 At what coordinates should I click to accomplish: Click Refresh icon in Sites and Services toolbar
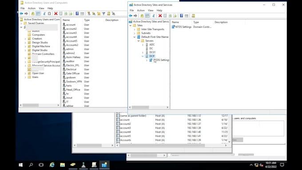coord(170,16)
